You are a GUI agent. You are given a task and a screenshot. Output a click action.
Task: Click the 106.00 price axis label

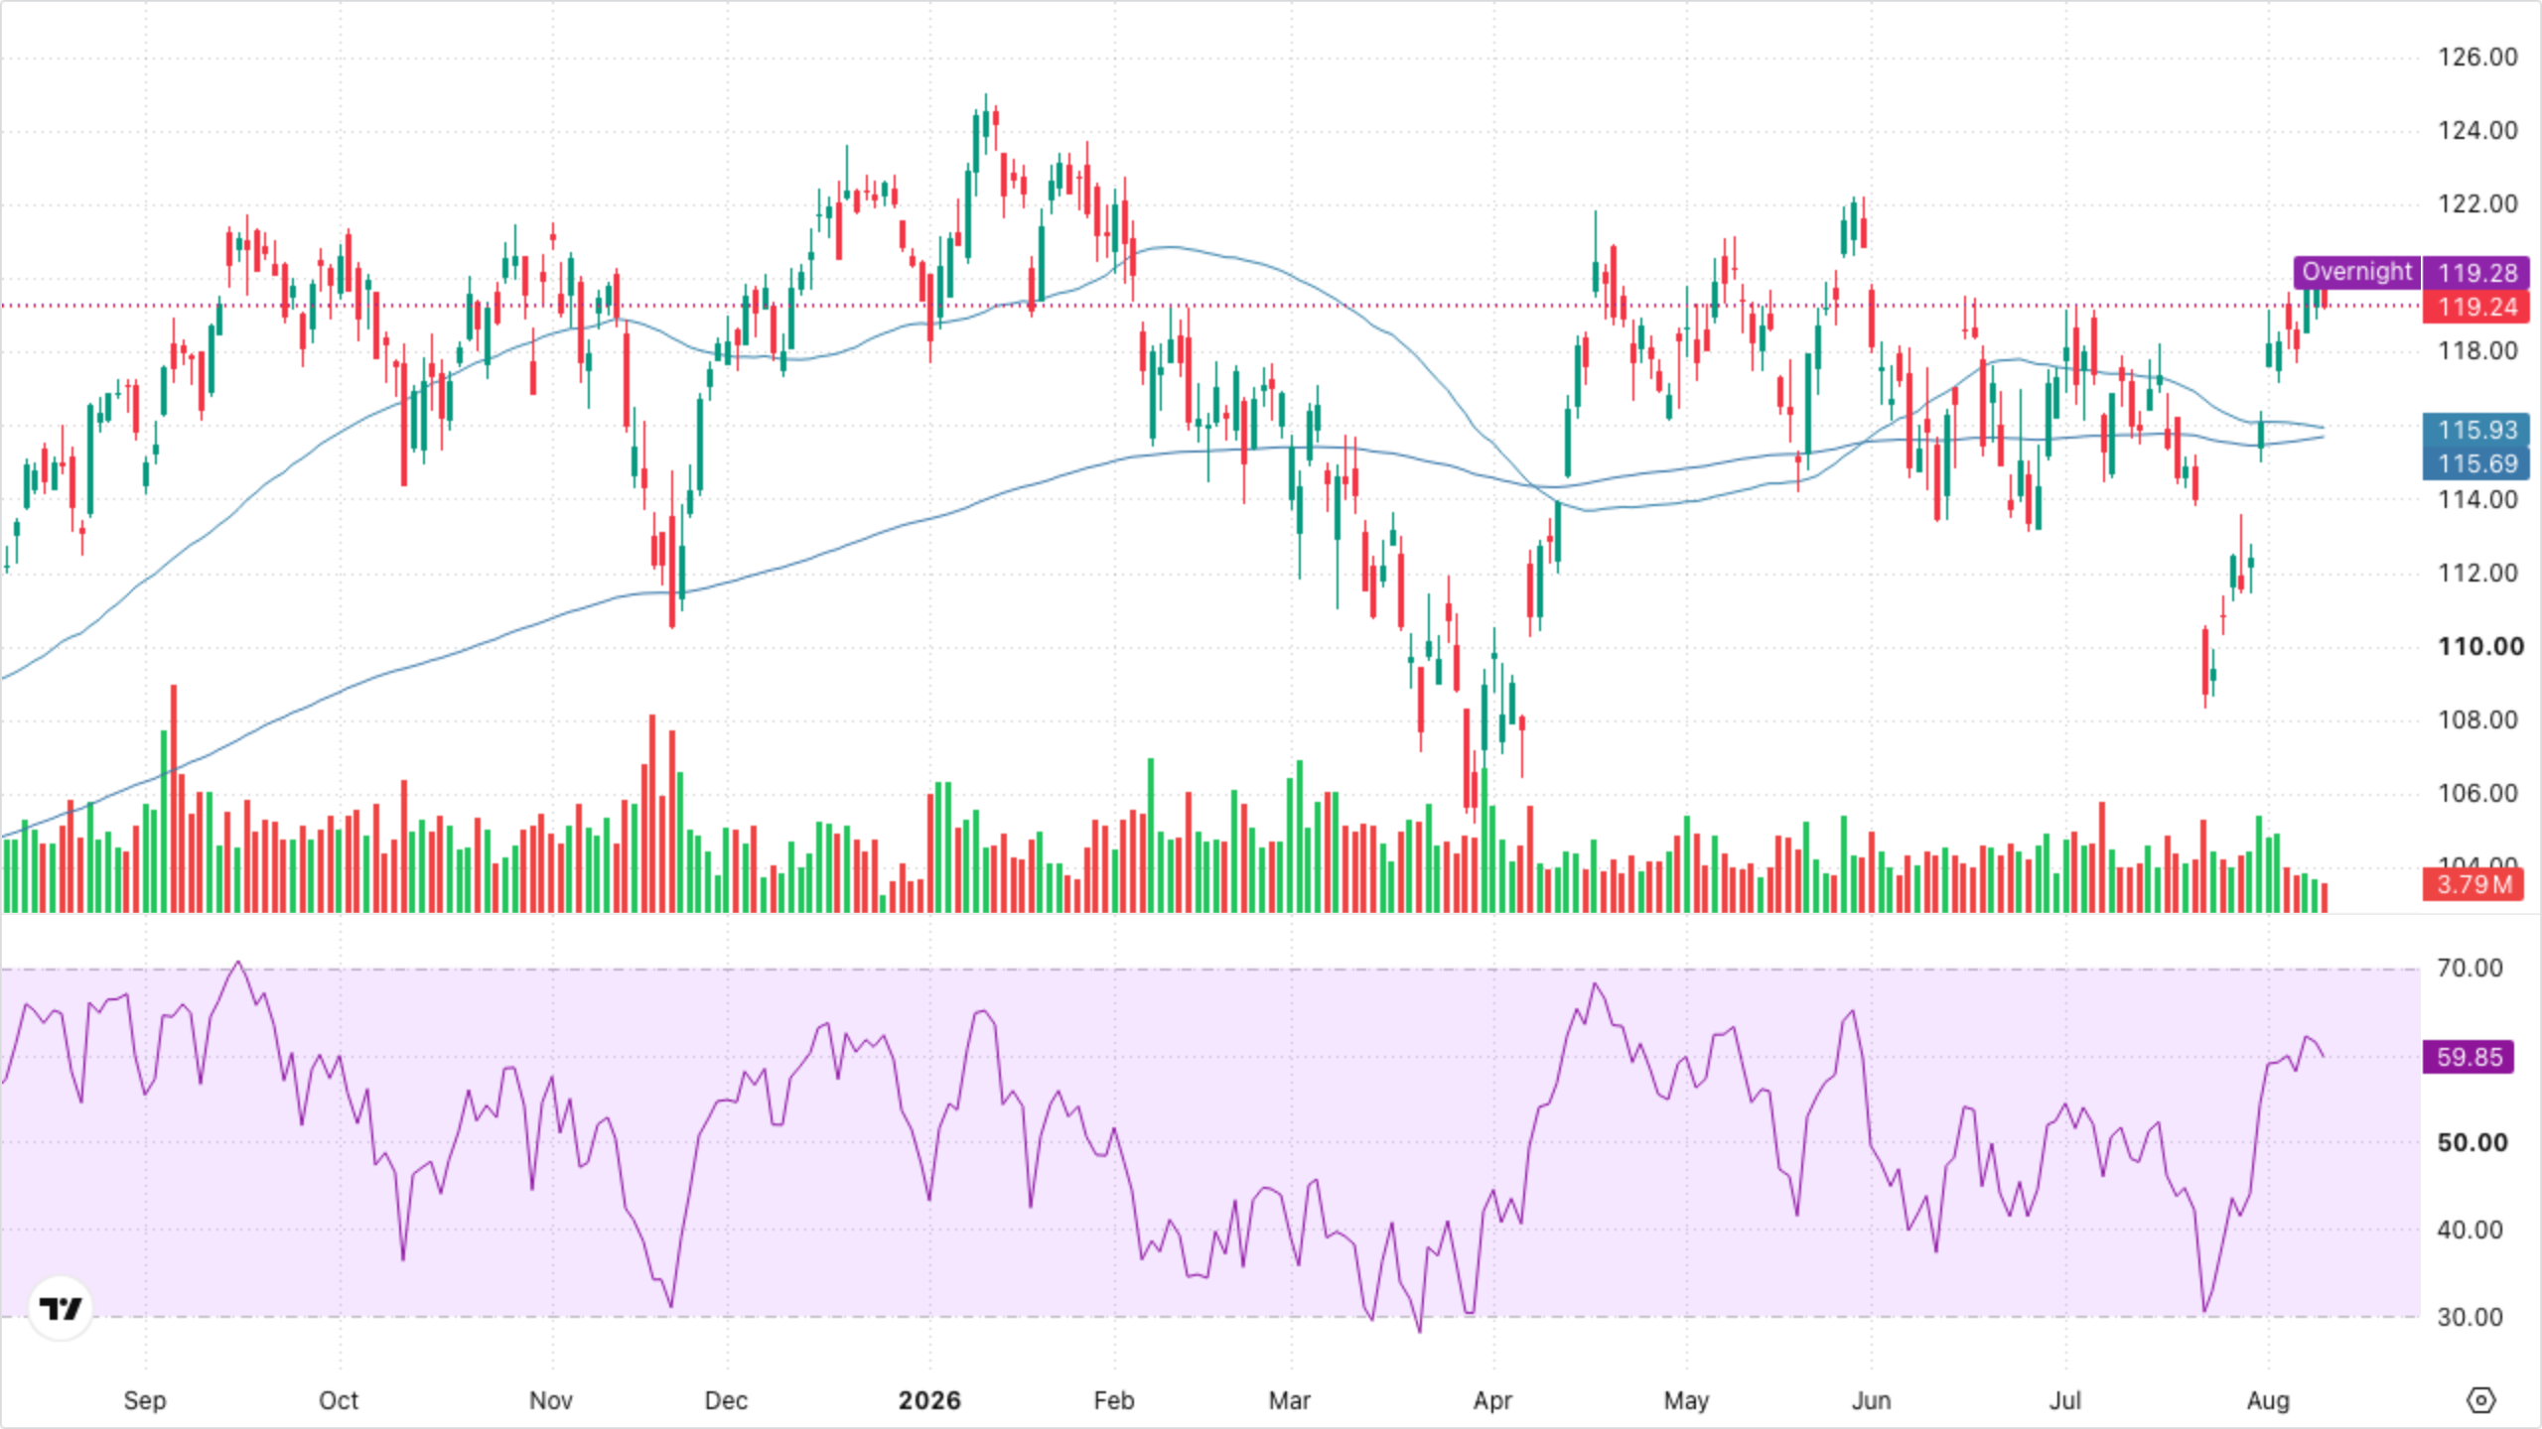click(2477, 793)
